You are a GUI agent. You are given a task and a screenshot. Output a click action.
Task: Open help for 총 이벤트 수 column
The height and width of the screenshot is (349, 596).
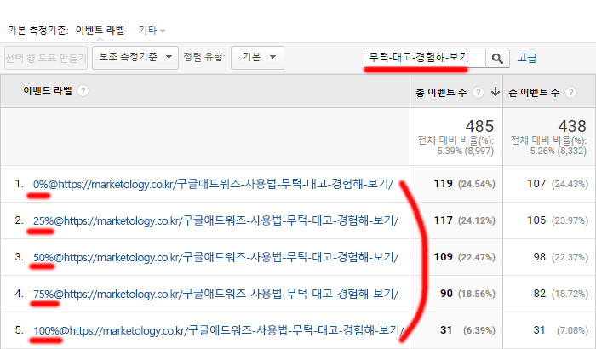[478, 92]
